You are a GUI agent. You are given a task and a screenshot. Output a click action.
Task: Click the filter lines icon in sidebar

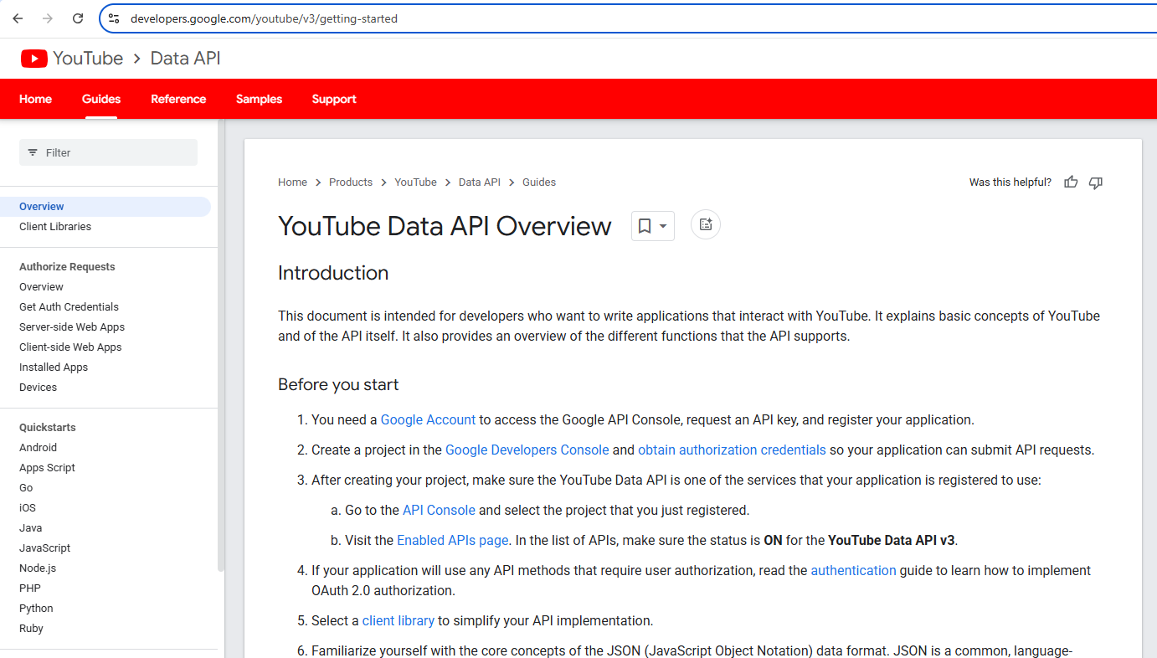click(33, 152)
